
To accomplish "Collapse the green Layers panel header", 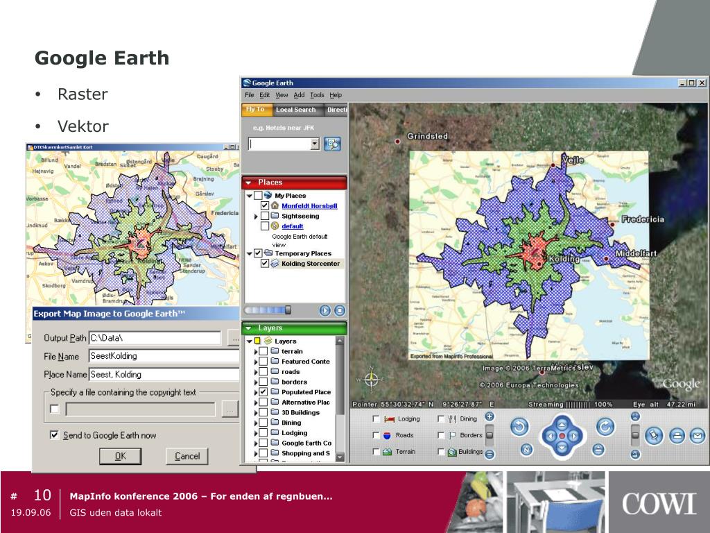I will [x=294, y=328].
